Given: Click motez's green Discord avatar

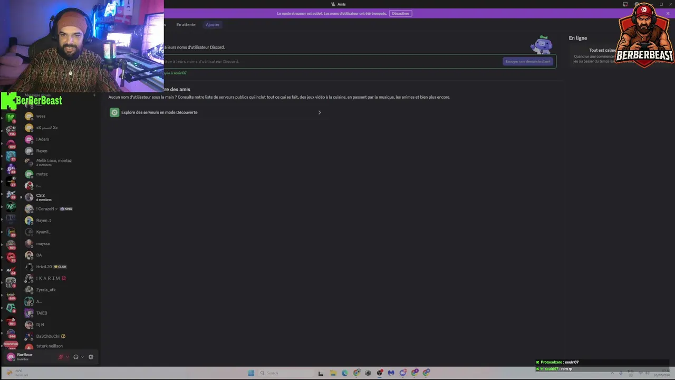Looking at the screenshot, I should coord(29,174).
